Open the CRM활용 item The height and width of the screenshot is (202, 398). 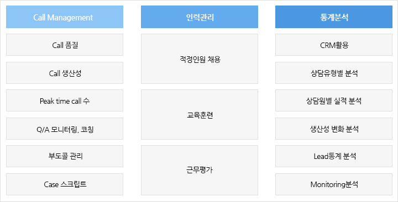(334, 45)
